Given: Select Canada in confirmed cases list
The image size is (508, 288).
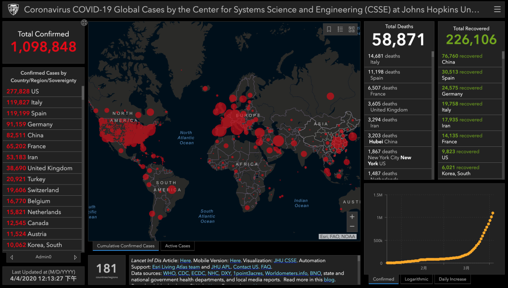Looking at the screenshot, I should tap(42, 223).
